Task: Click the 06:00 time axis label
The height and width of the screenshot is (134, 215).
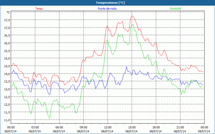Action: [59, 127]
